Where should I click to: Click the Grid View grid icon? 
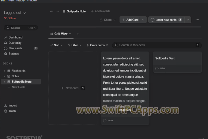tap(52, 34)
